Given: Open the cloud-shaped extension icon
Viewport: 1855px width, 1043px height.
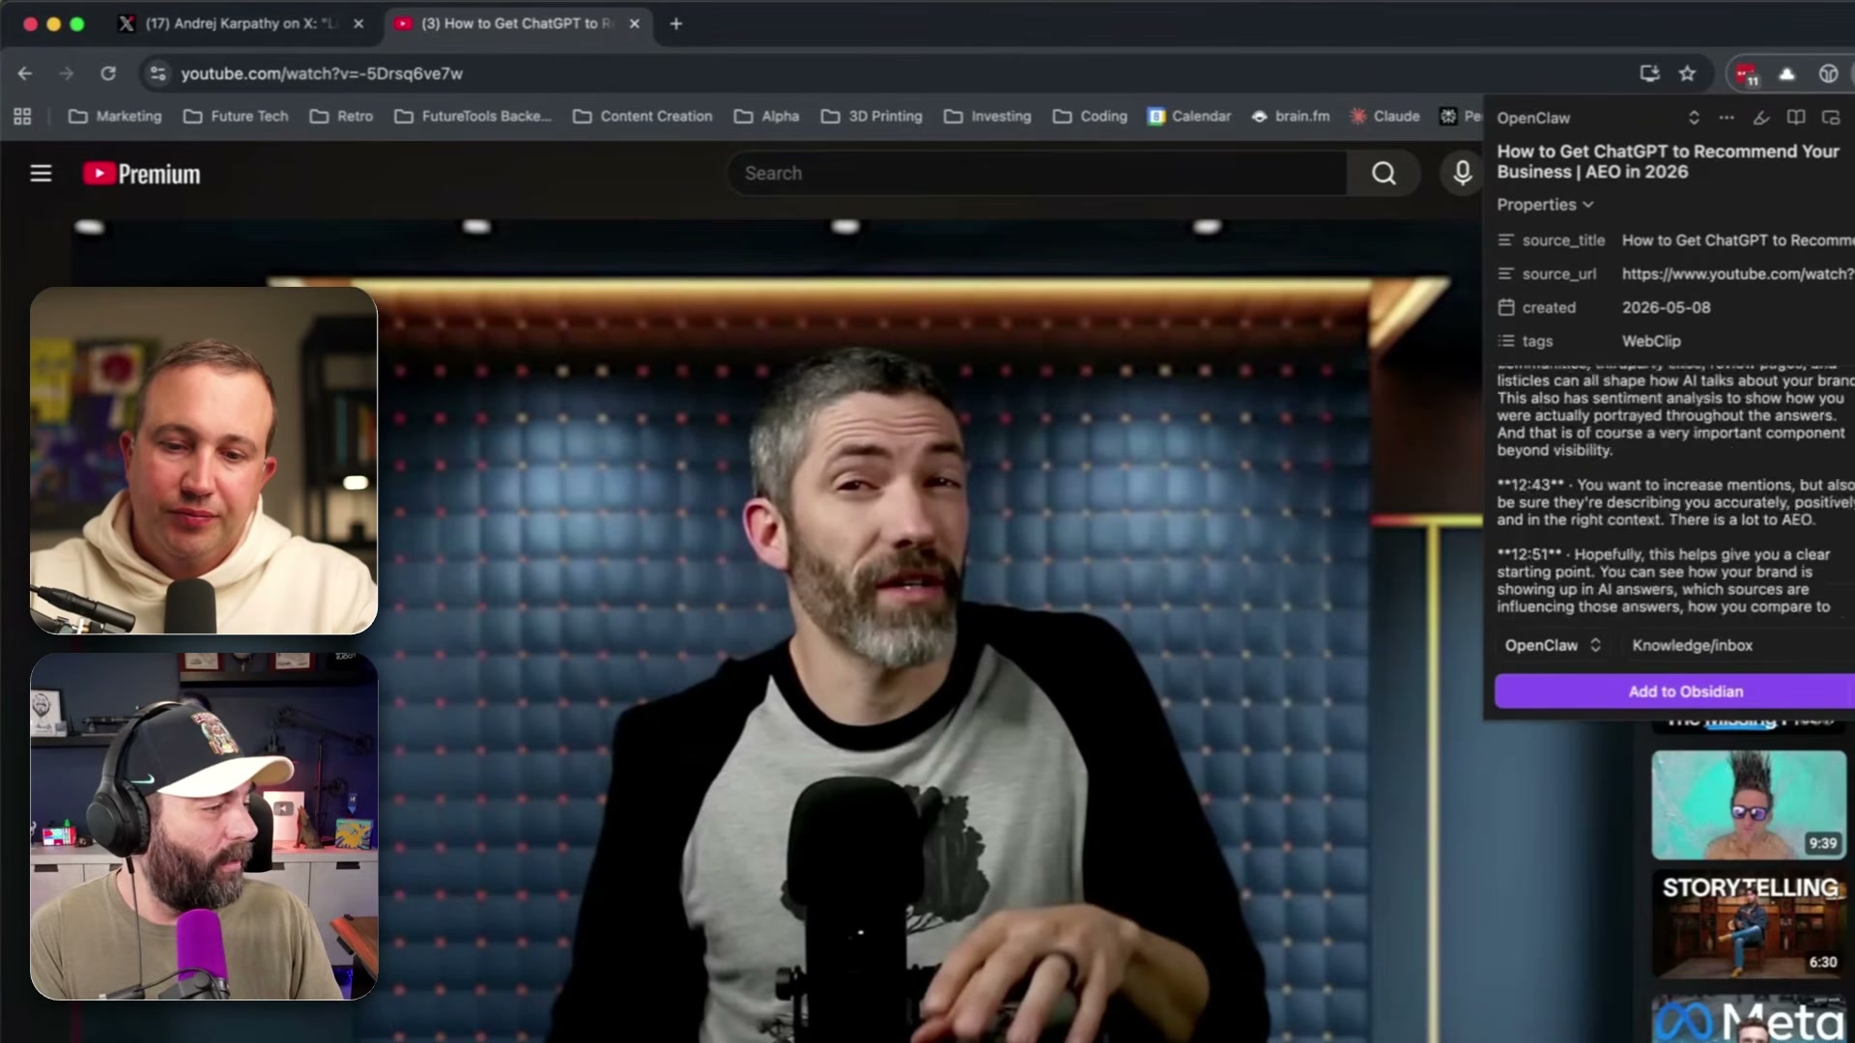Looking at the screenshot, I should (1787, 73).
